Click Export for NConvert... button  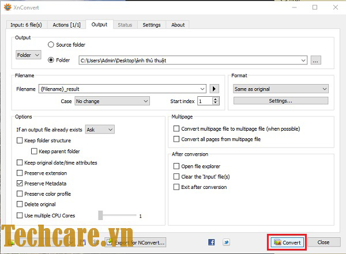pyautogui.click(x=136, y=242)
